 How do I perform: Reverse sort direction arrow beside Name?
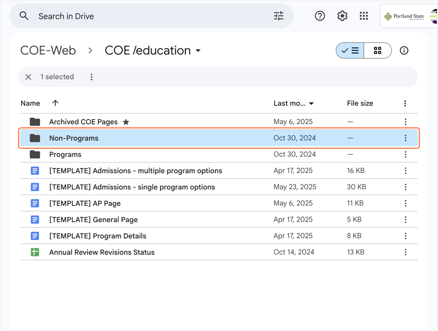pos(55,103)
